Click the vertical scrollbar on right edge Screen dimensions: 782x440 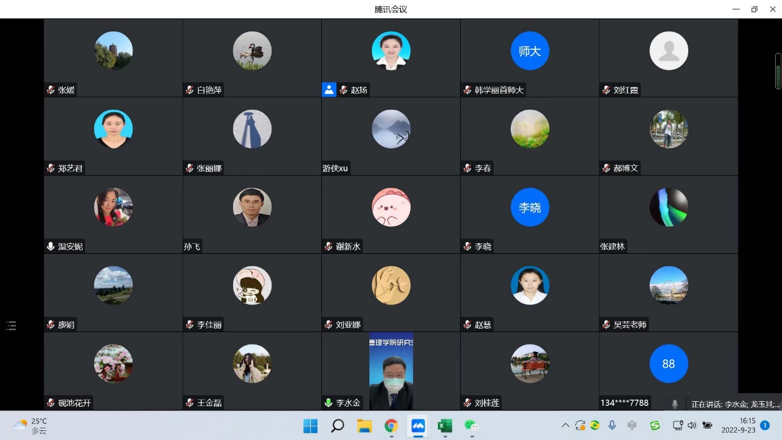pyautogui.click(x=778, y=71)
